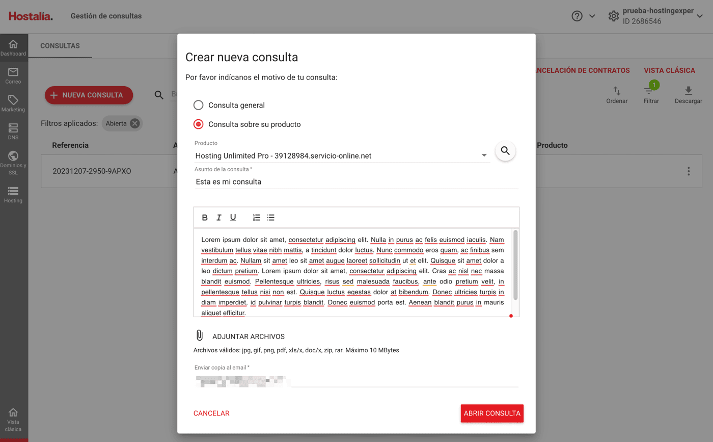Screen dimensions: 713x442
Task: Go to the DNS sidebar section
Action: (13, 132)
